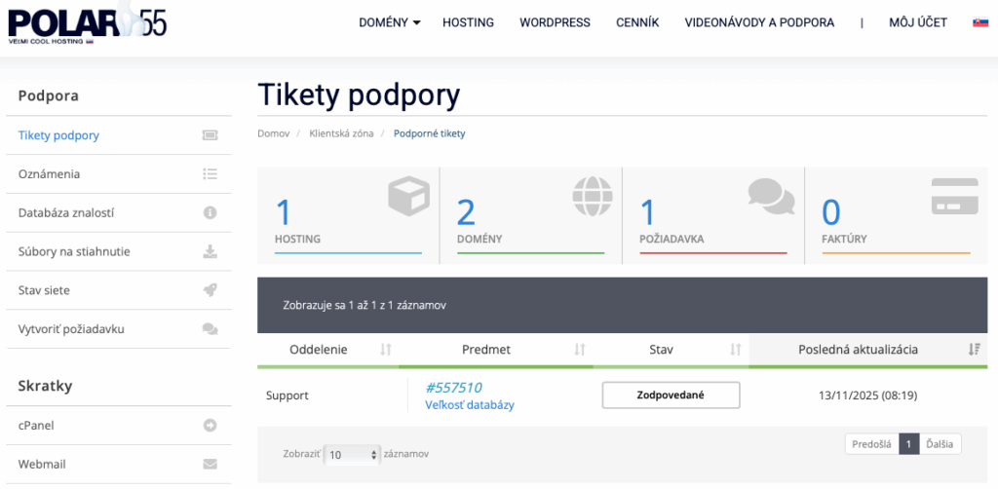998x489 pixels.
Task: Click the speech bubbles icon on Požiadavka tile
Action: coord(772,197)
